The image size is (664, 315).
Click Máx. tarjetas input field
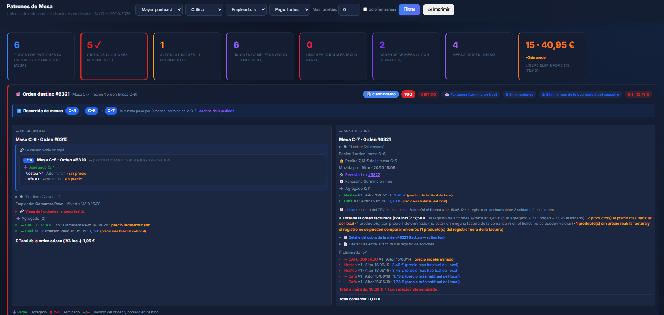click(x=349, y=9)
